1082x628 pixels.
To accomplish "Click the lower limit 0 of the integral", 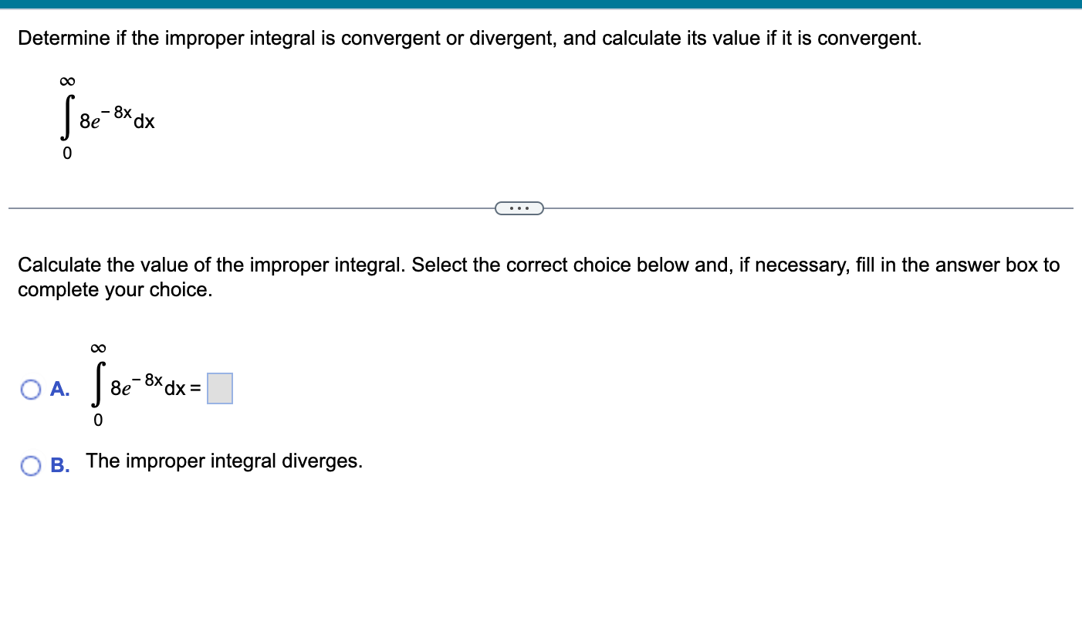I will pos(67,154).
